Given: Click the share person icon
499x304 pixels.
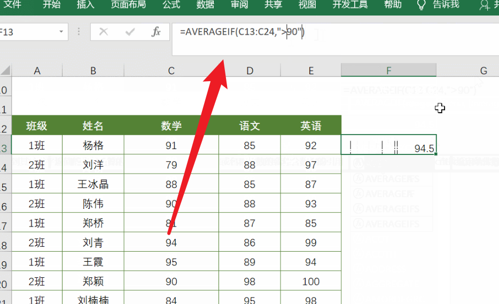Looking at the screenshot, I should coord(485,5).
